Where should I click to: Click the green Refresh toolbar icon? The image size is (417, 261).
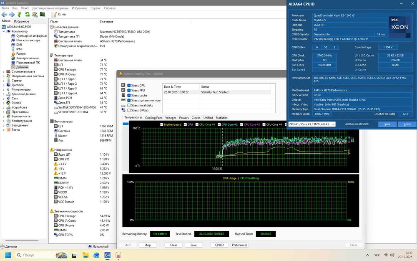pos(27,14)
